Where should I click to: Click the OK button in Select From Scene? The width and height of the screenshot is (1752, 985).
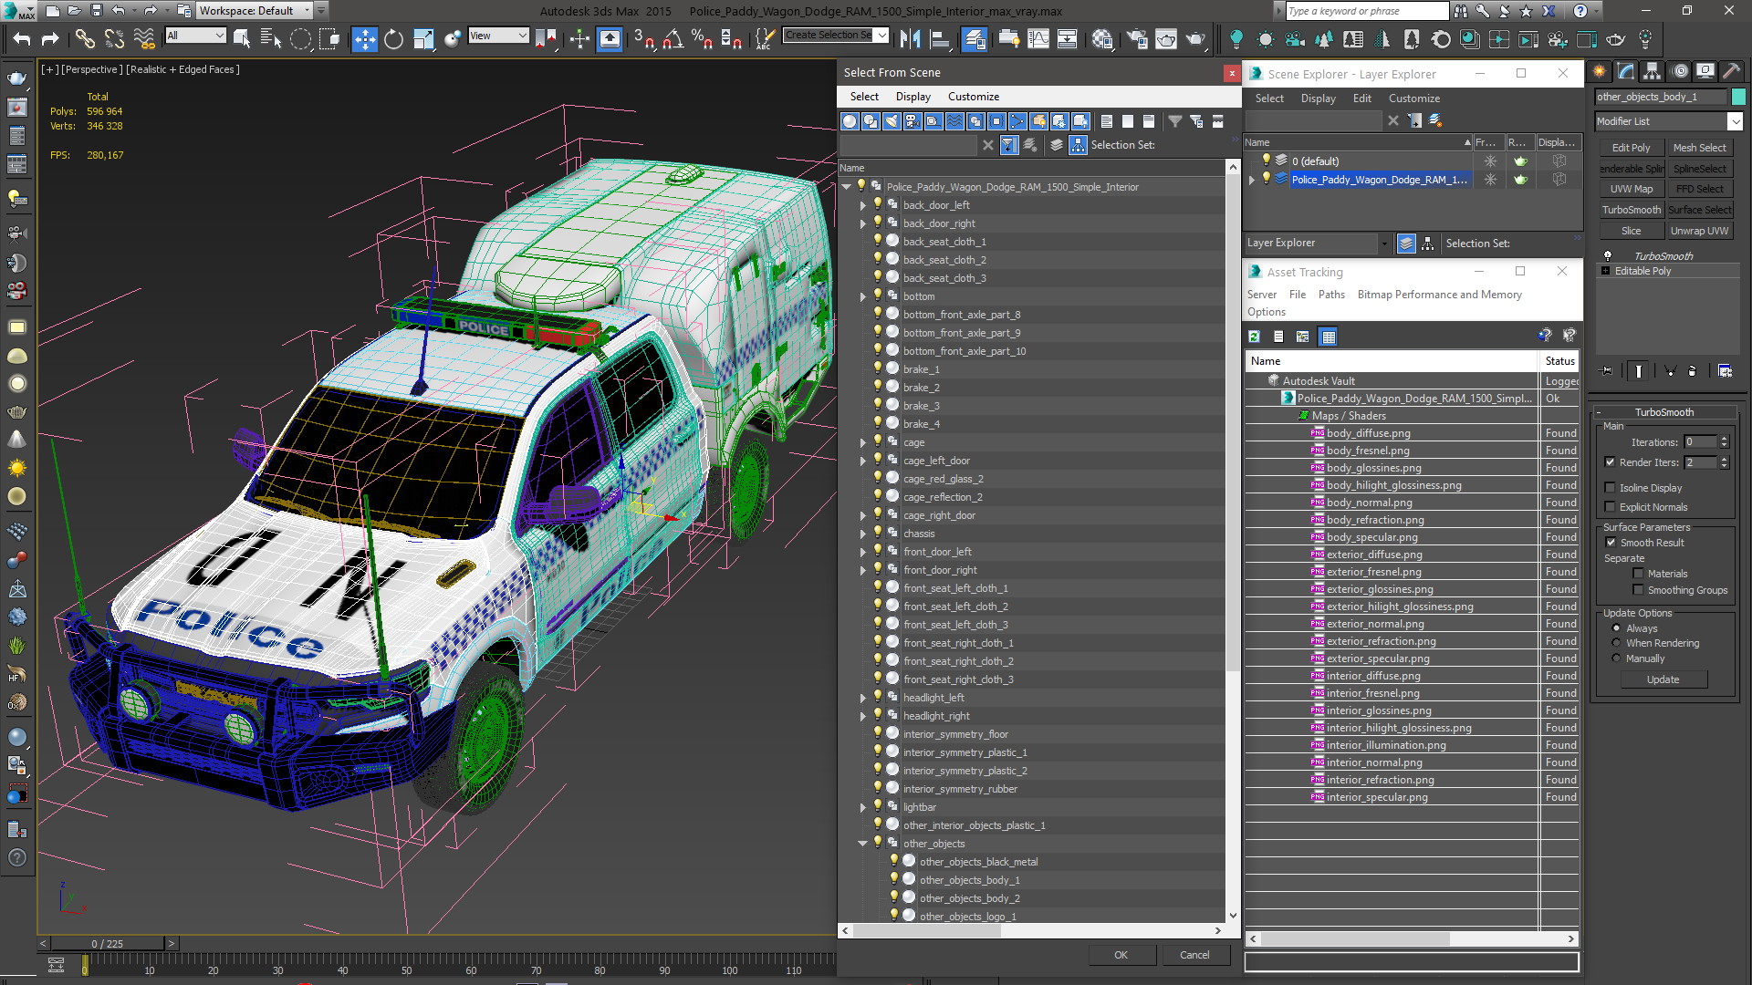coord(1121,955)
